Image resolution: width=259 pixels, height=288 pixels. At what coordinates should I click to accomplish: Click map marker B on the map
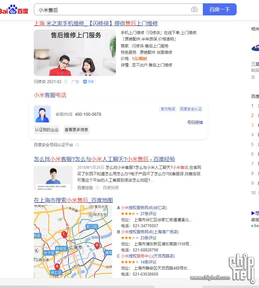97,245
